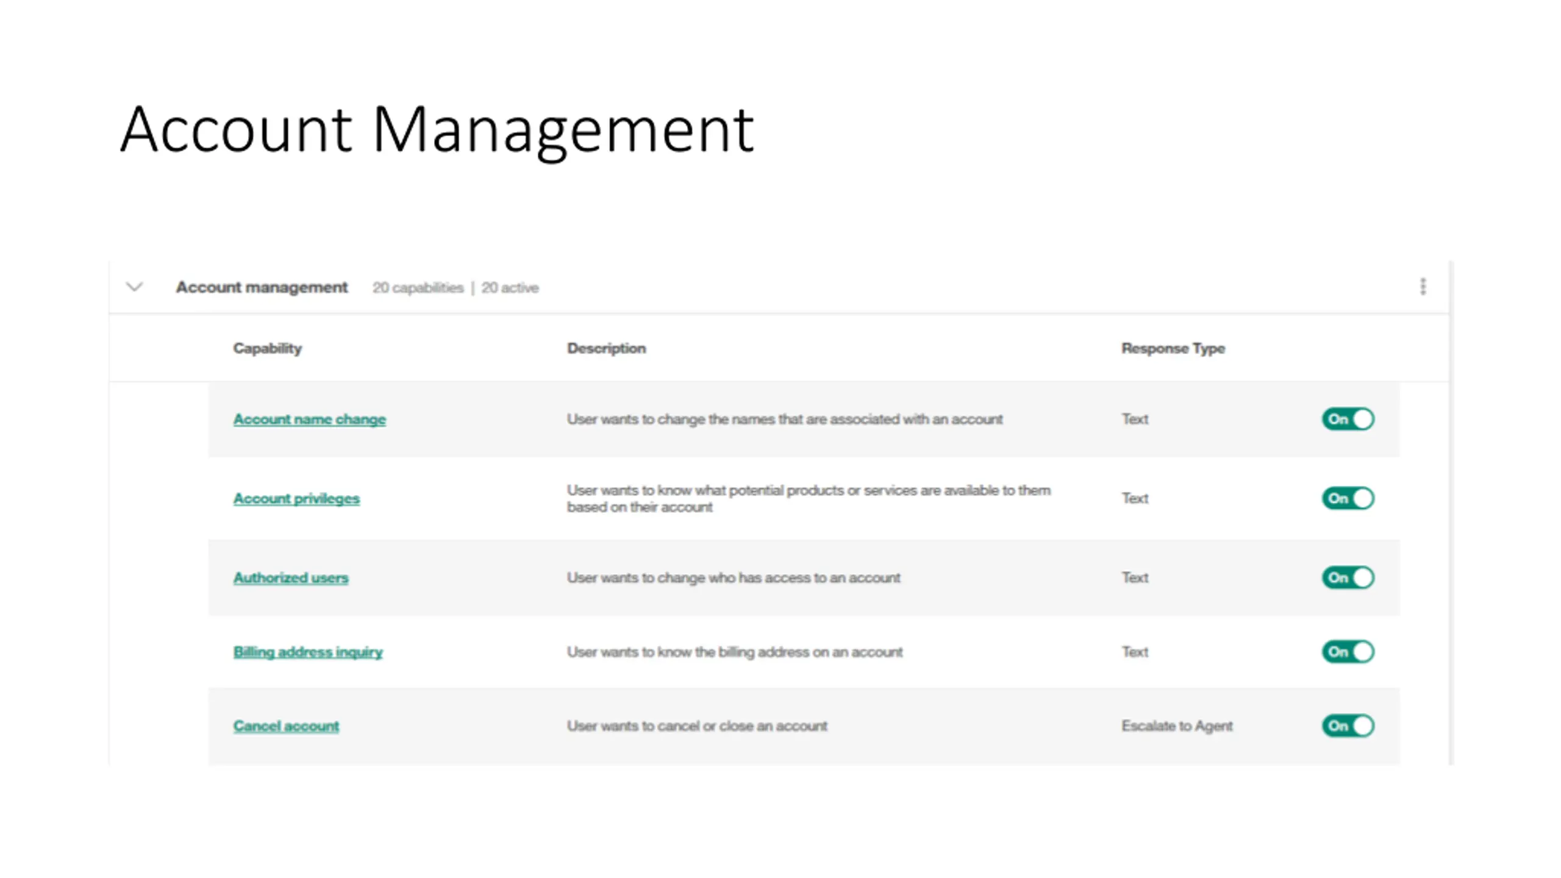The image size is (1561, 878).
Task: Click Text response type for Account name change
Action: point(1135,419)
